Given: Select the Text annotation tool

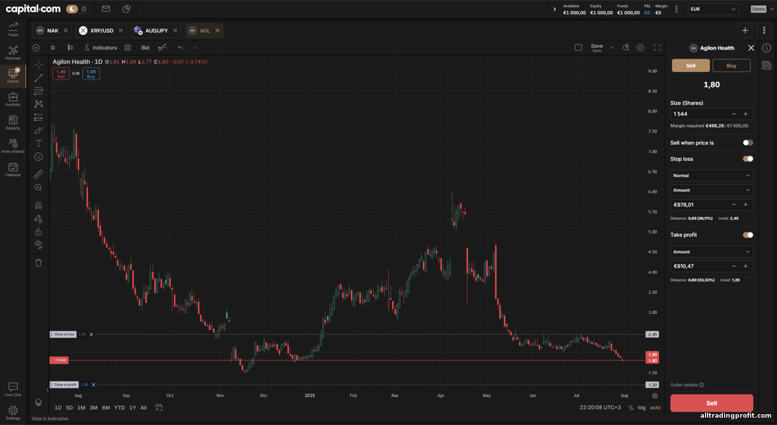Looking at the screenshot, I should pos(38,144).
